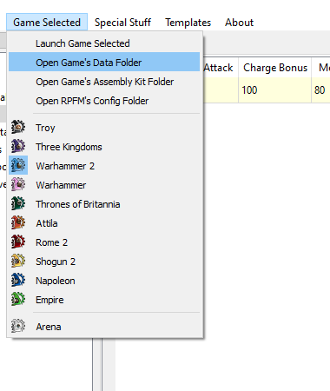This screenshot has height=391, width=330.
Task: Choose Open Game's Assembly Kit Folder
Action: click(104, 82)
